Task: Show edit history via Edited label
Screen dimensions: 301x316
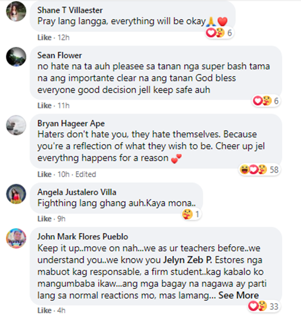Action: click(x=85, y=174)
